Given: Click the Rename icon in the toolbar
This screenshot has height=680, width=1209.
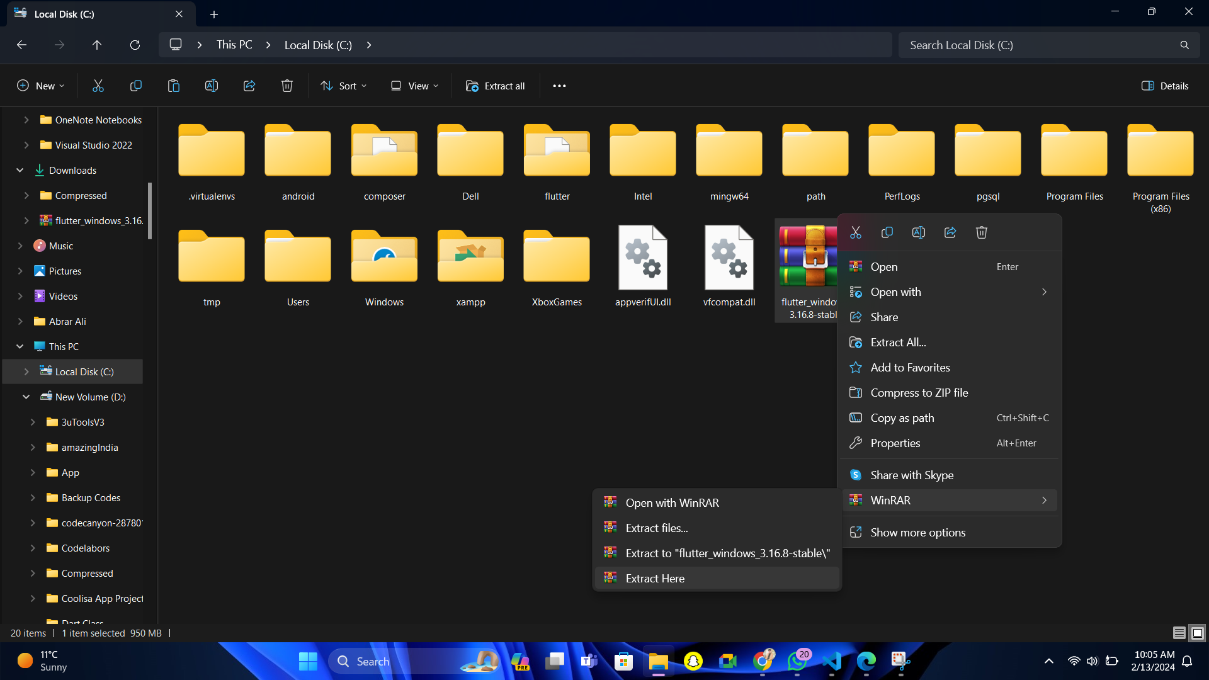Looking at the screenshot, I should click(212, 86).
